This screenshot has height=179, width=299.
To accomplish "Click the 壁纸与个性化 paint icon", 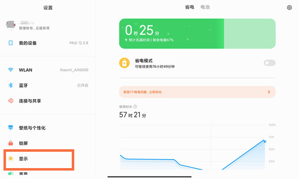I will [10, 127].
